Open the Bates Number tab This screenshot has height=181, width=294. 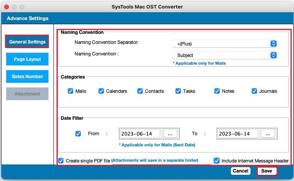(x=27, y=76)
